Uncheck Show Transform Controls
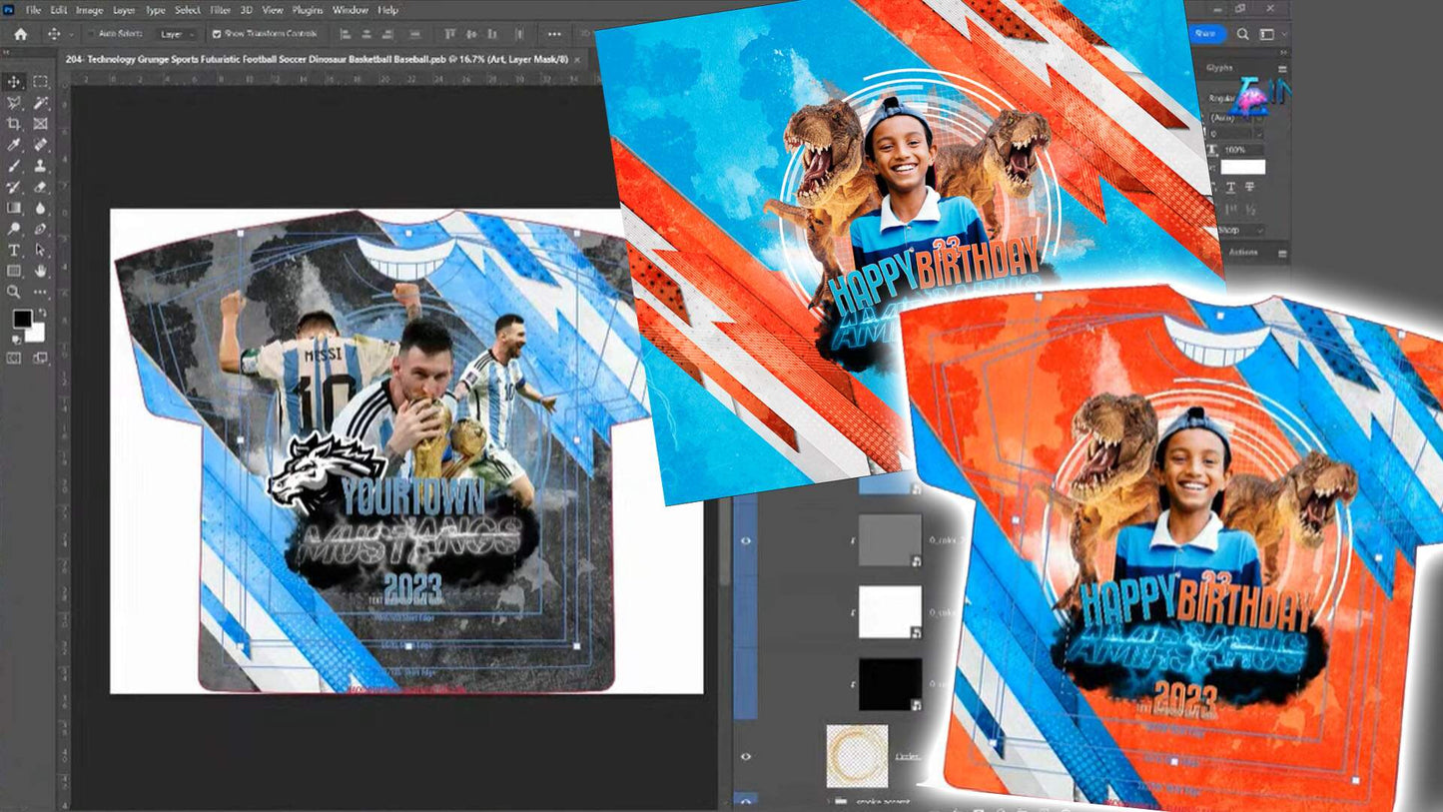The image size is (1443, 812). [217, 34]
